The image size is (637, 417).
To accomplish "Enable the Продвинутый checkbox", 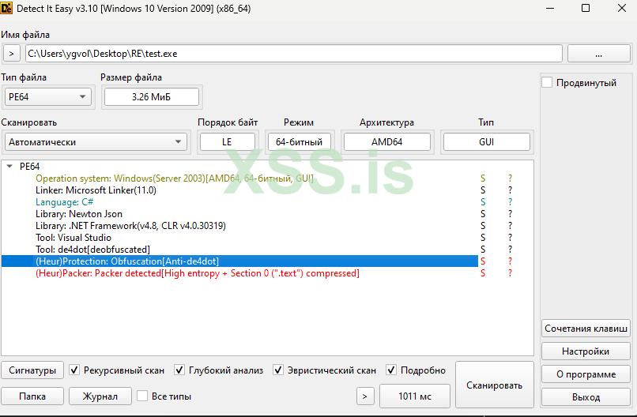I will 547,82.
